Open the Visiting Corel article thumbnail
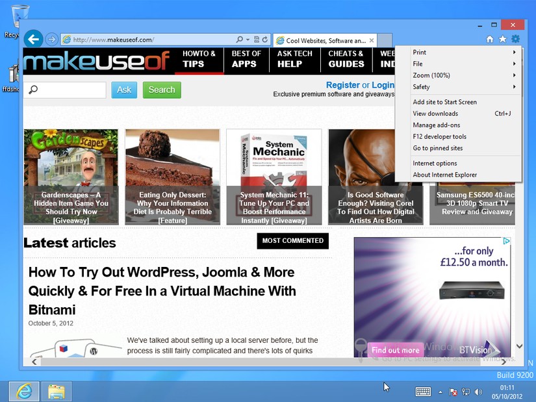Viewport: 536px width, 402px height. (x=376, y=203)
